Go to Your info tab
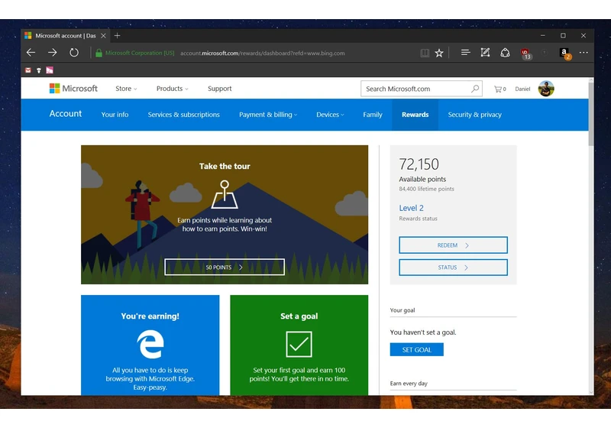The height and width of the screenshot is (428, 611). click(x=115, y=115)
